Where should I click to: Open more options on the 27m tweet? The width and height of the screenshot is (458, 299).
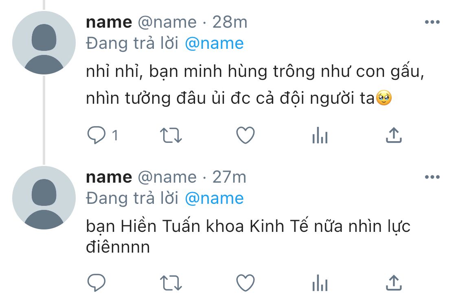click(x=432, y=177)
